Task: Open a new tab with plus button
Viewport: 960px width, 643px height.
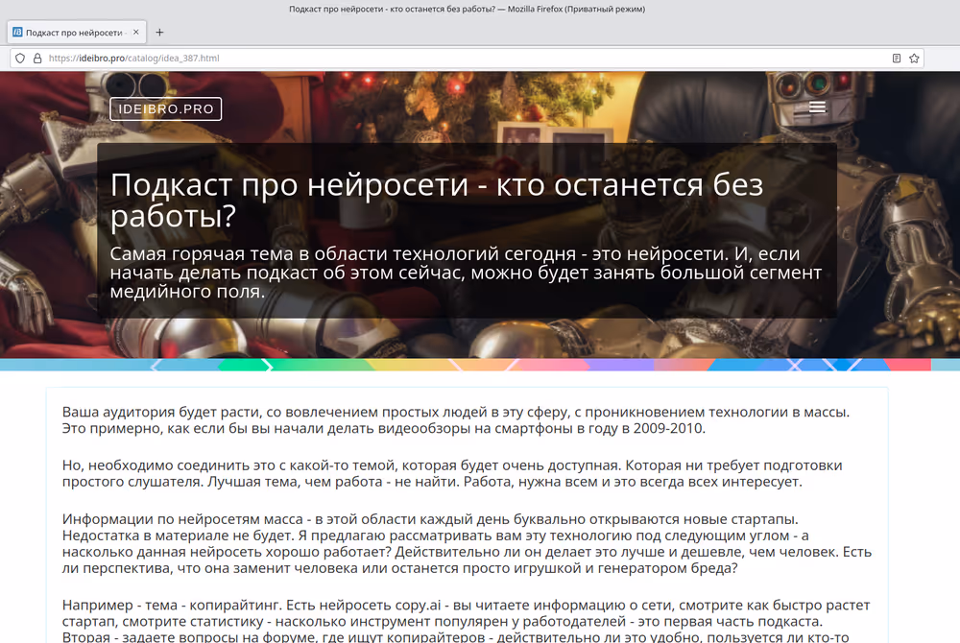Action: (159, 32)
